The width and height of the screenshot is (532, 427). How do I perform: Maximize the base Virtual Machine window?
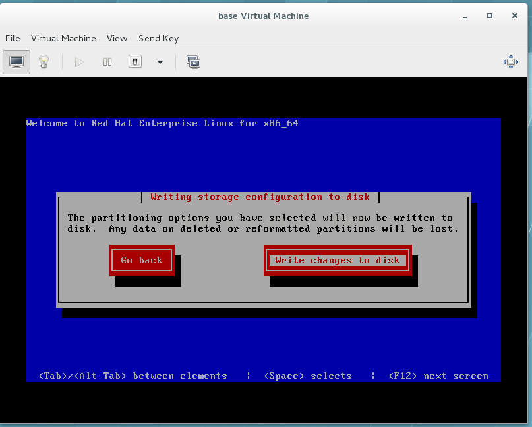pyautogui.click(x=490, y=16)
